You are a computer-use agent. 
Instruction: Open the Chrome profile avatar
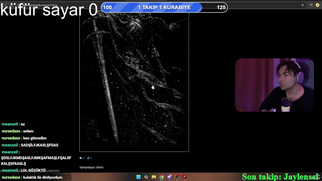click(x=317, y=5)
